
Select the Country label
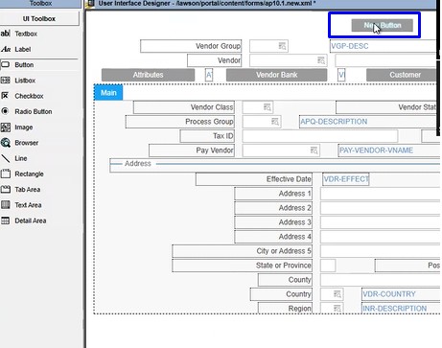point(281,294)
